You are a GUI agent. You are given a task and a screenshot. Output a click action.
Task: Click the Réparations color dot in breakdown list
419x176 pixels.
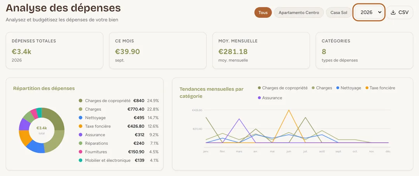80,143
